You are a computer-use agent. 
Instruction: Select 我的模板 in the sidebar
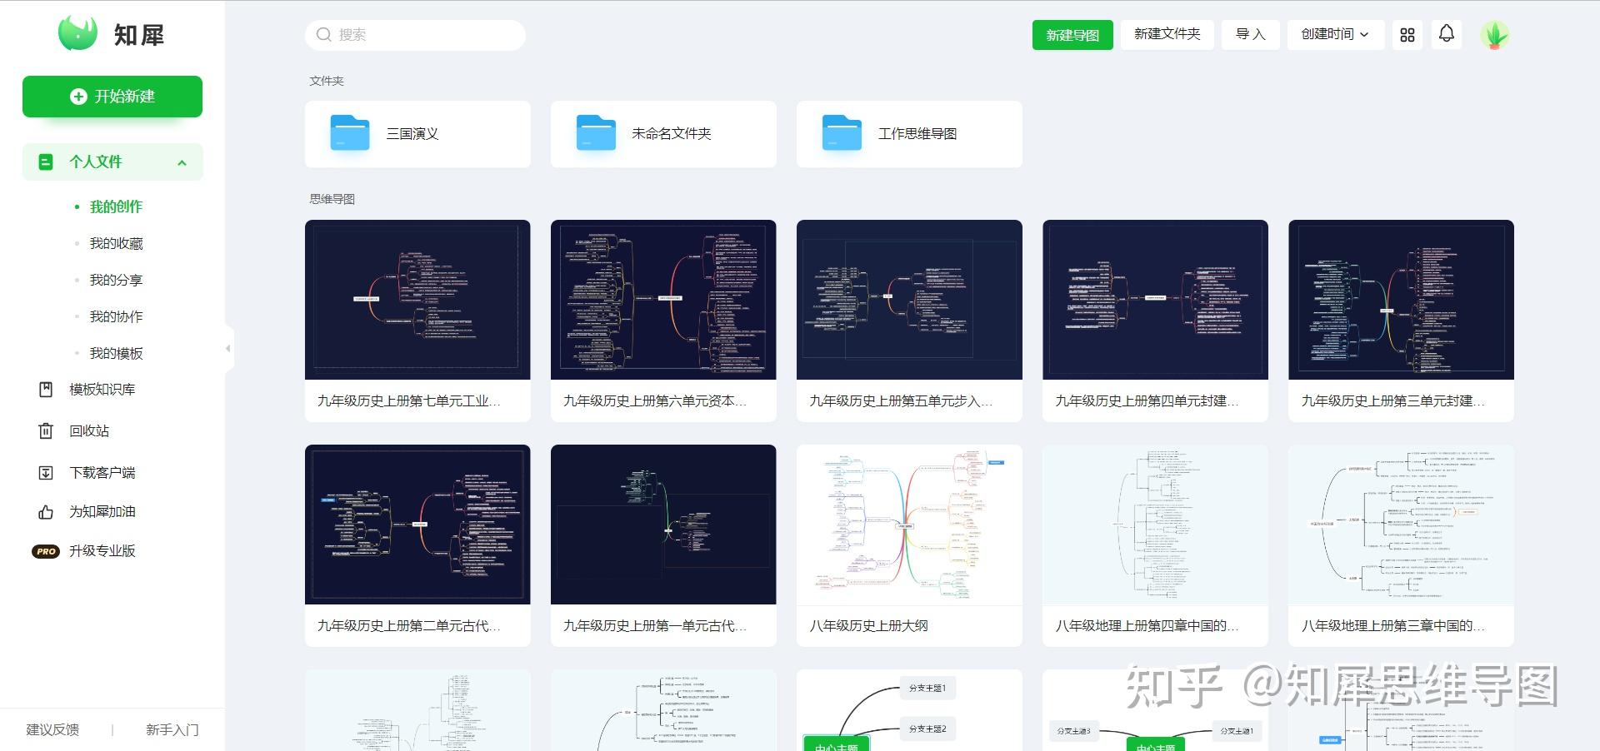(x=116, y=353)
